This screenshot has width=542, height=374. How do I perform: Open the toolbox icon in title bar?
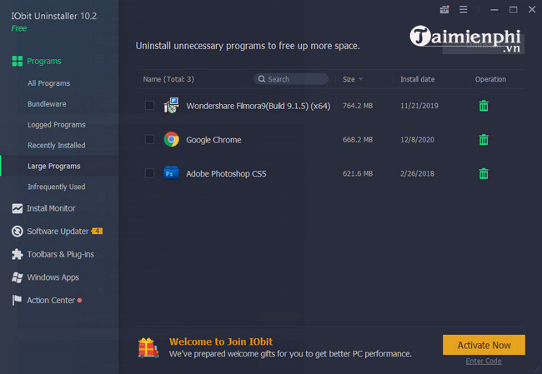444,9
